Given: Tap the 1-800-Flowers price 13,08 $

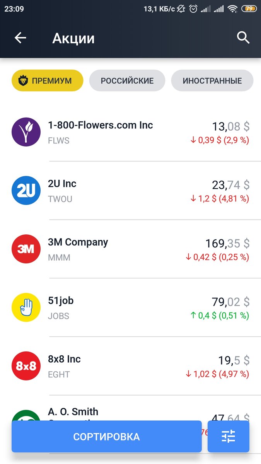Looking at the screenshot, I should 231,126.
